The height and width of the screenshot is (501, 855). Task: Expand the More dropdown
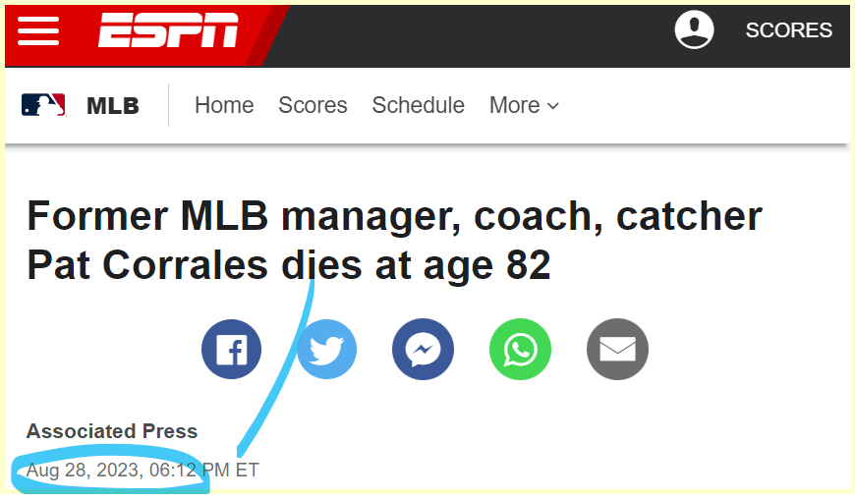(524, 105)
